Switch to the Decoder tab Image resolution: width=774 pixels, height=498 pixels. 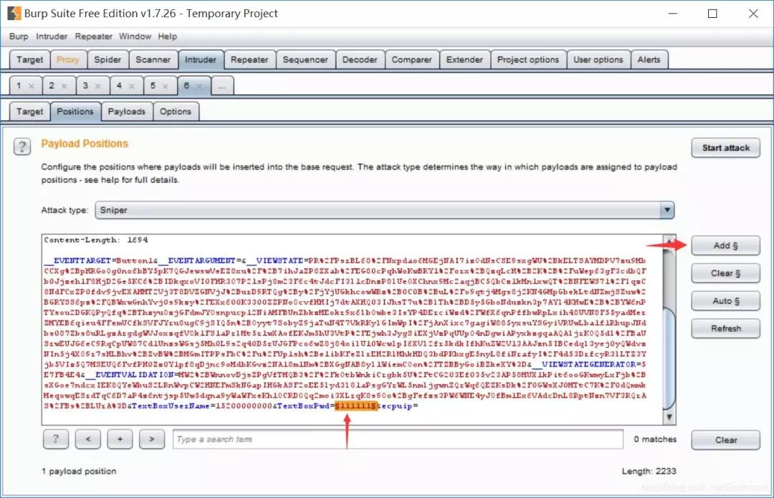click(360, 59)
